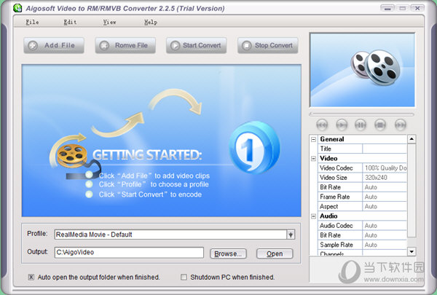Open the Edit menu
Image resolution: width=437 pixels, height=295 pixels.
tap(70, 22)
